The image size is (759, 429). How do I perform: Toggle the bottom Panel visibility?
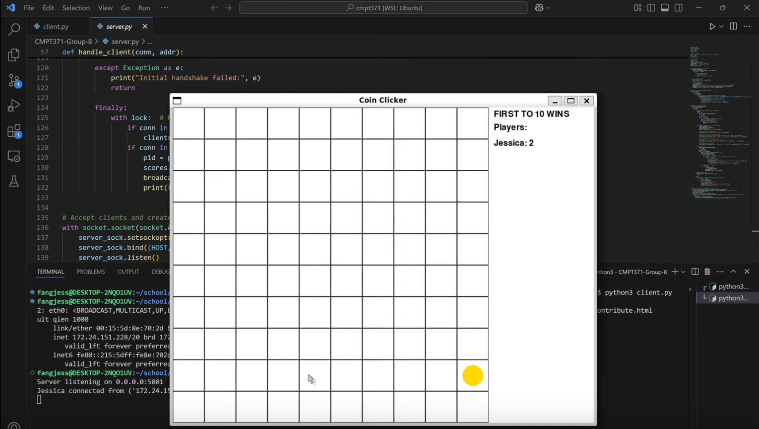pyautogui.click(x=665, y=8)
